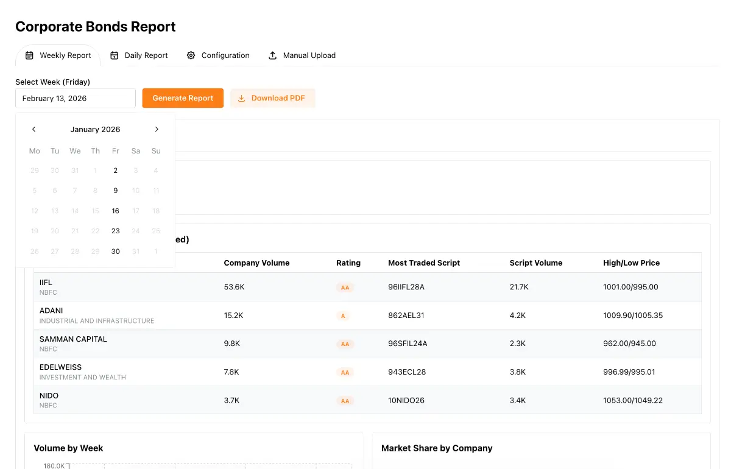Go to next month in calendar

[157, 129]
